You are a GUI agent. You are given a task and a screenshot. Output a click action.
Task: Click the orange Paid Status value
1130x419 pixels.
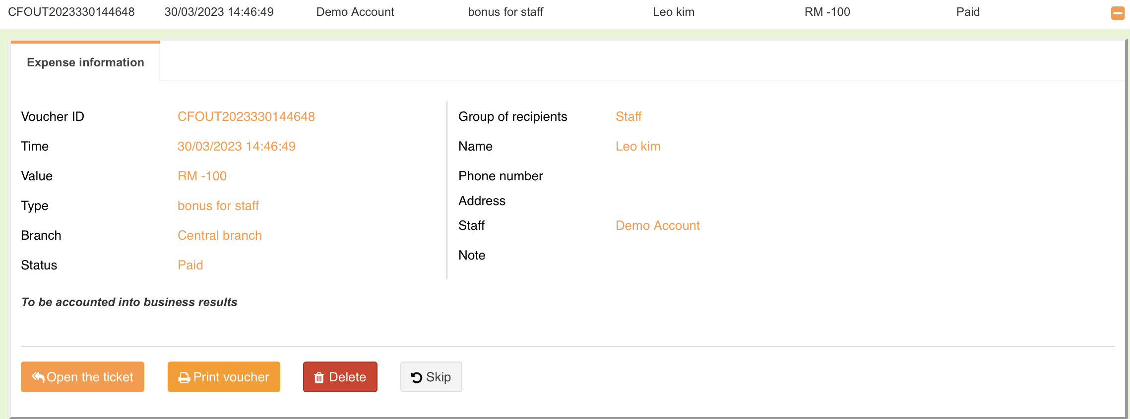coord(190,265)
